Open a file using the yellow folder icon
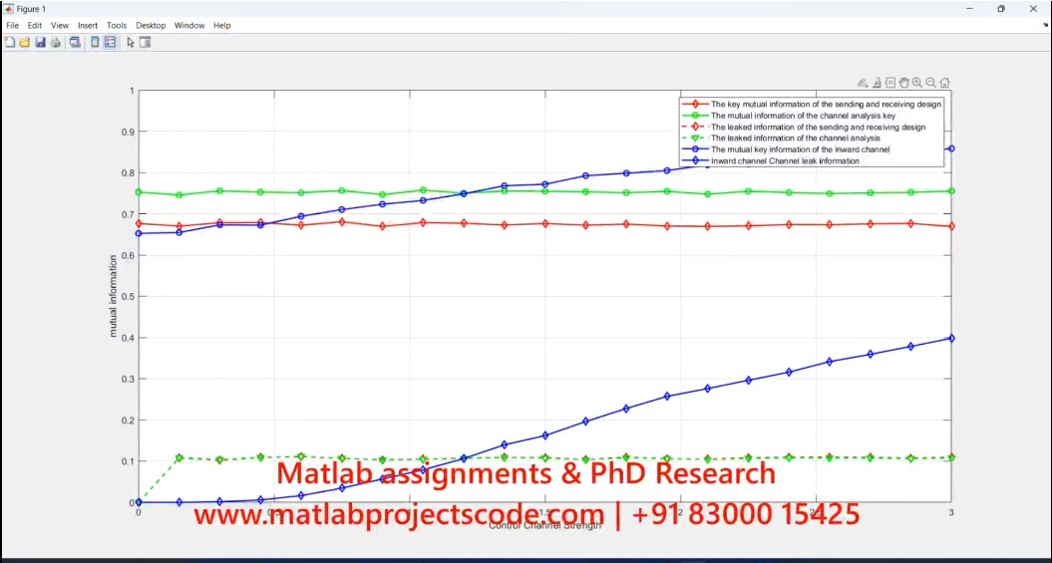This screenshot has height=563, width=1052. click(x=24, y=42)
